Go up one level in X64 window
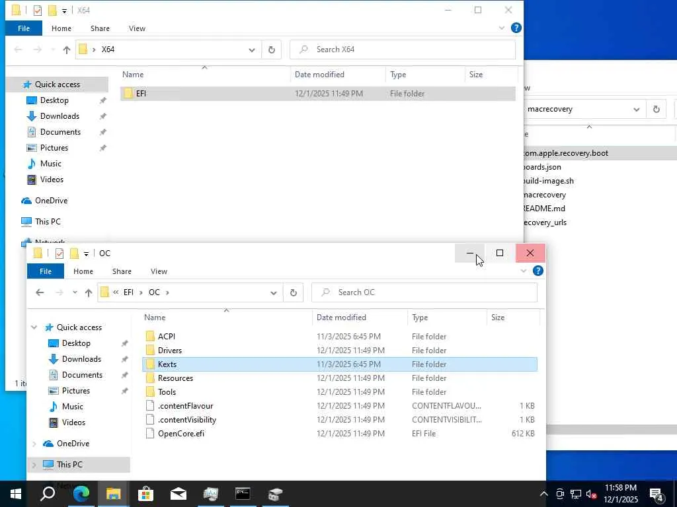The width and height of the screenshot is (677, 507). 67,50
